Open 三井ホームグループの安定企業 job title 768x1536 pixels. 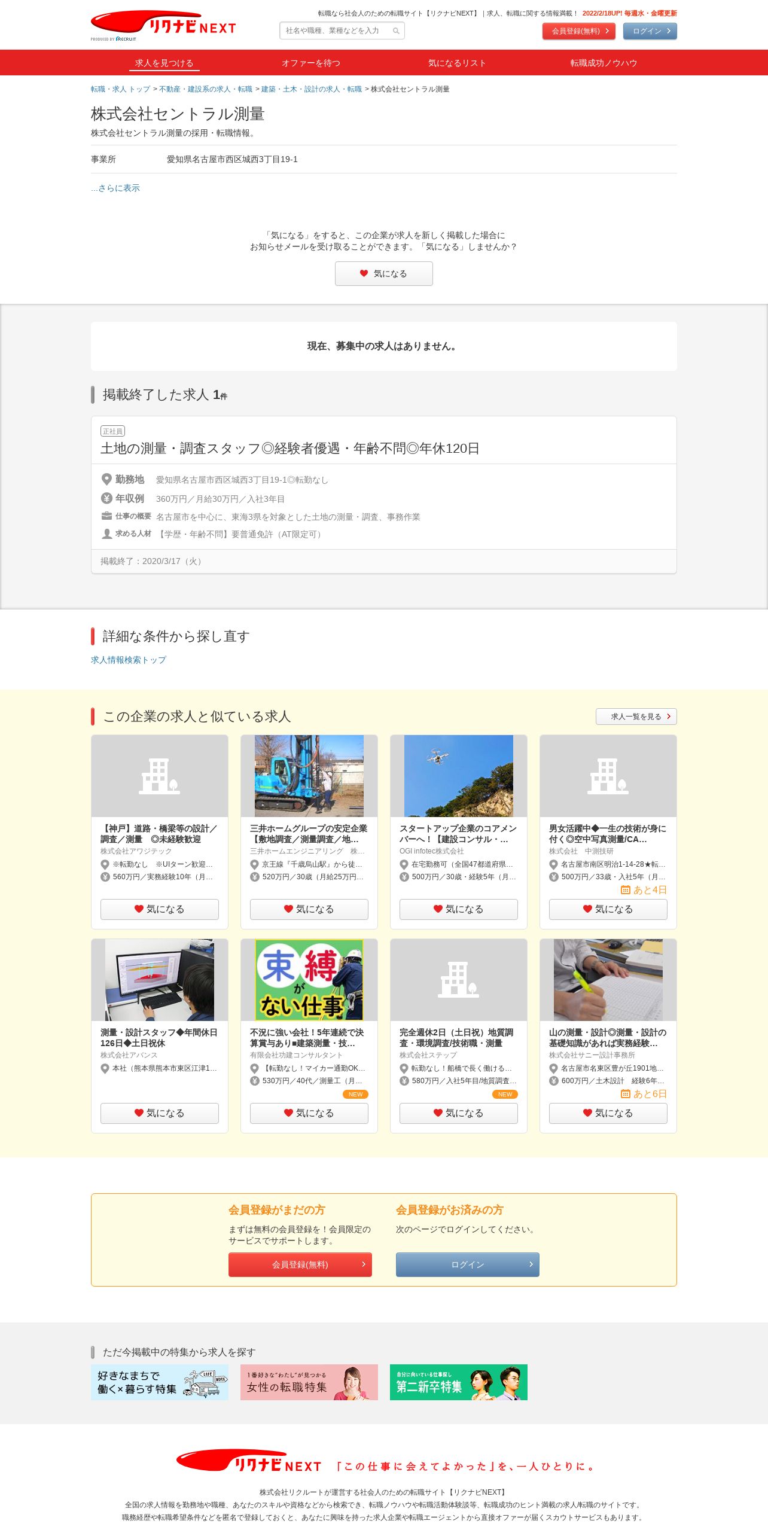tap(309, 834)
